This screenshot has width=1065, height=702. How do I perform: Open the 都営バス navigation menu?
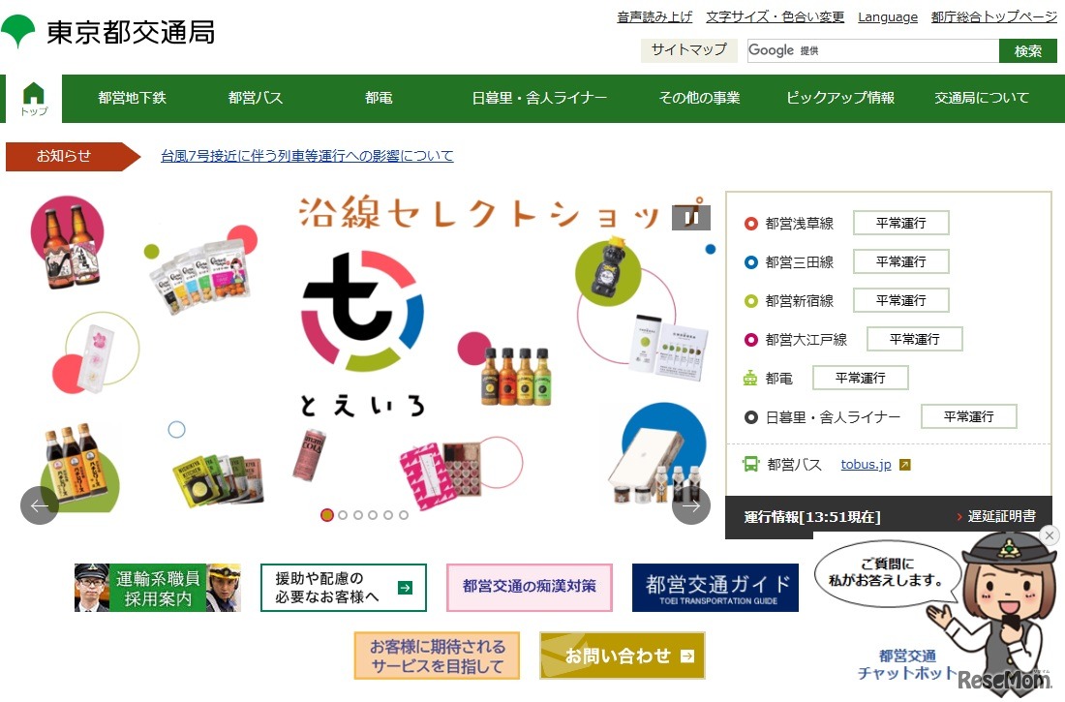[256, 98]
